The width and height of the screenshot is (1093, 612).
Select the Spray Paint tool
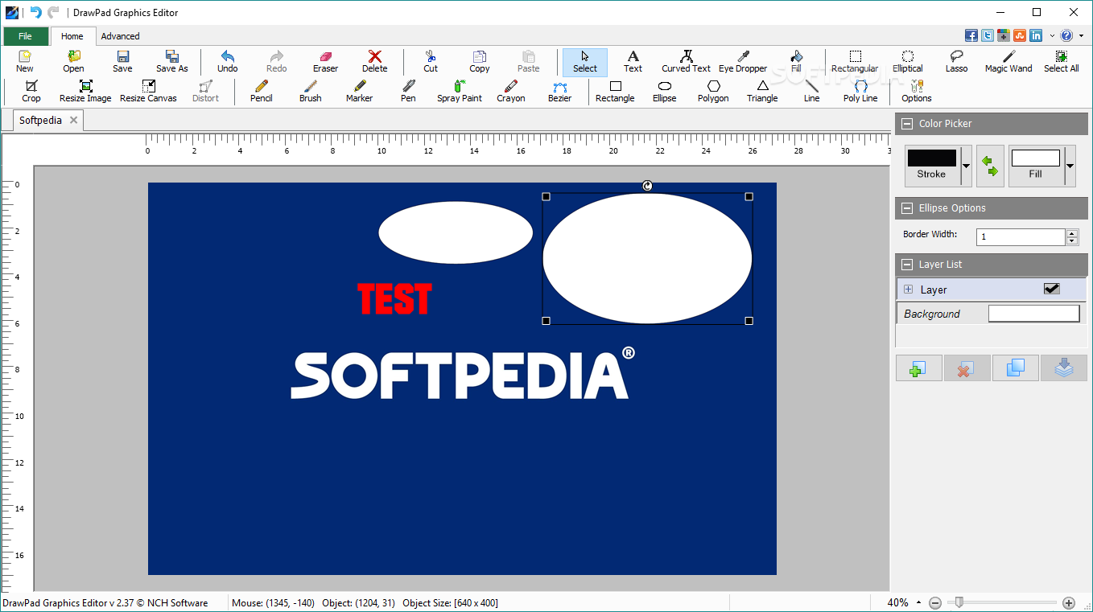460,91
